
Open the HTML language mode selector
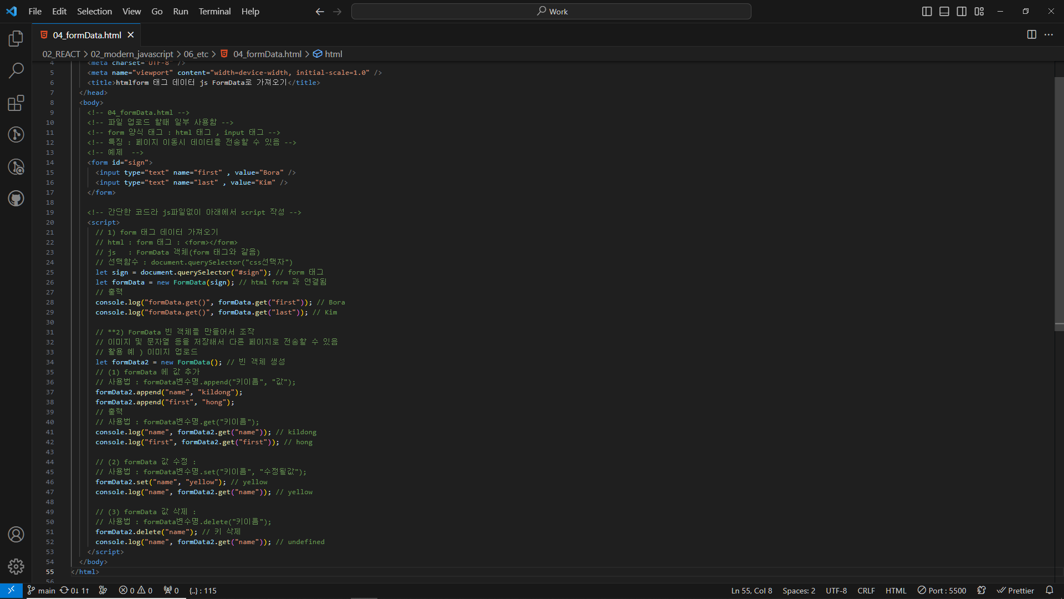[896, 591]
